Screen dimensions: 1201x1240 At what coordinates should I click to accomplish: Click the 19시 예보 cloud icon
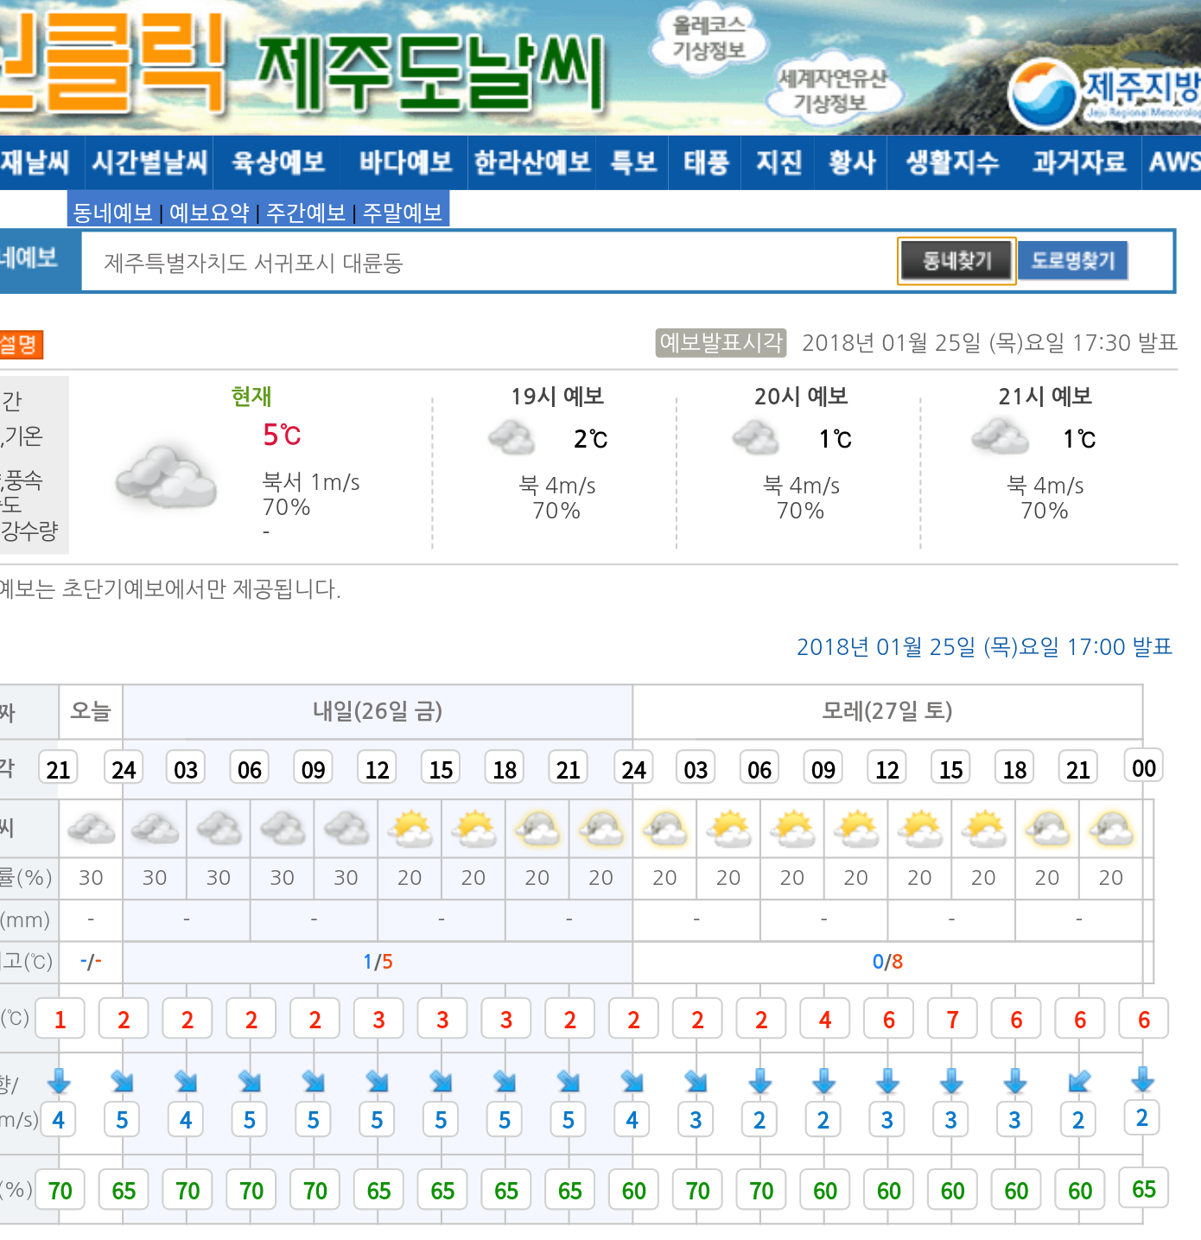[x=512, y=438]
